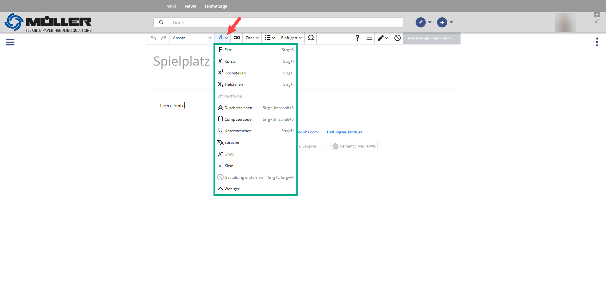Open the page options hamburger in toolbar
606x292 pixels.
369,38
